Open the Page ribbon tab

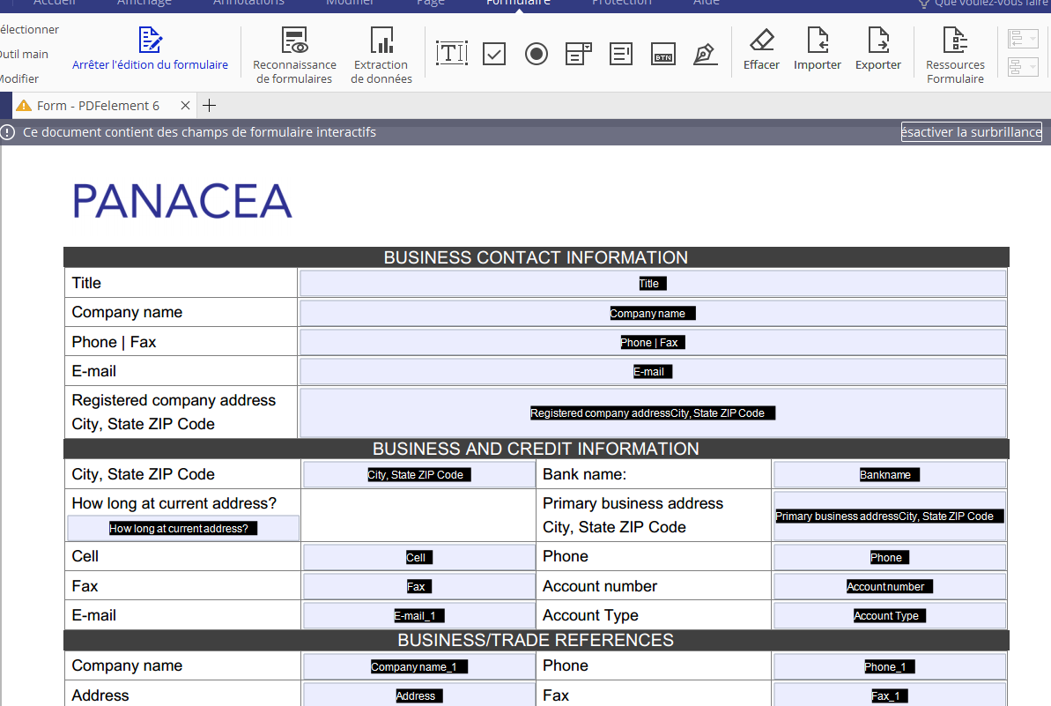coord(430,3)
